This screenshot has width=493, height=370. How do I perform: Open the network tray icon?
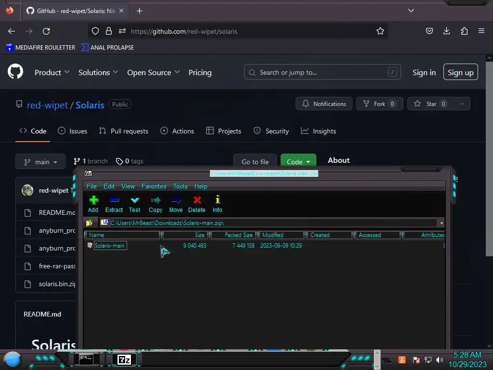(428, 359)
